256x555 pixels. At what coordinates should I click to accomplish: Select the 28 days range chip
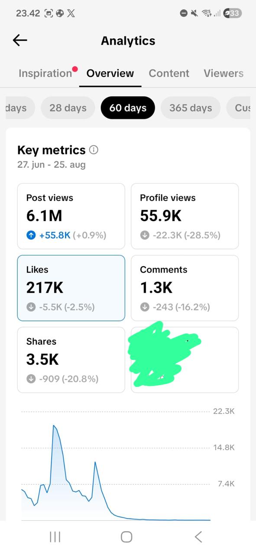[68, 108]
